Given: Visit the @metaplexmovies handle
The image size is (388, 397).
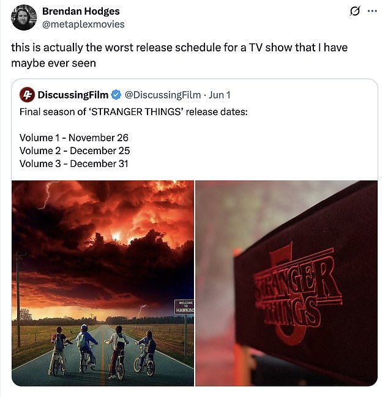Looking at the screenshot, I should click(83, 24).
